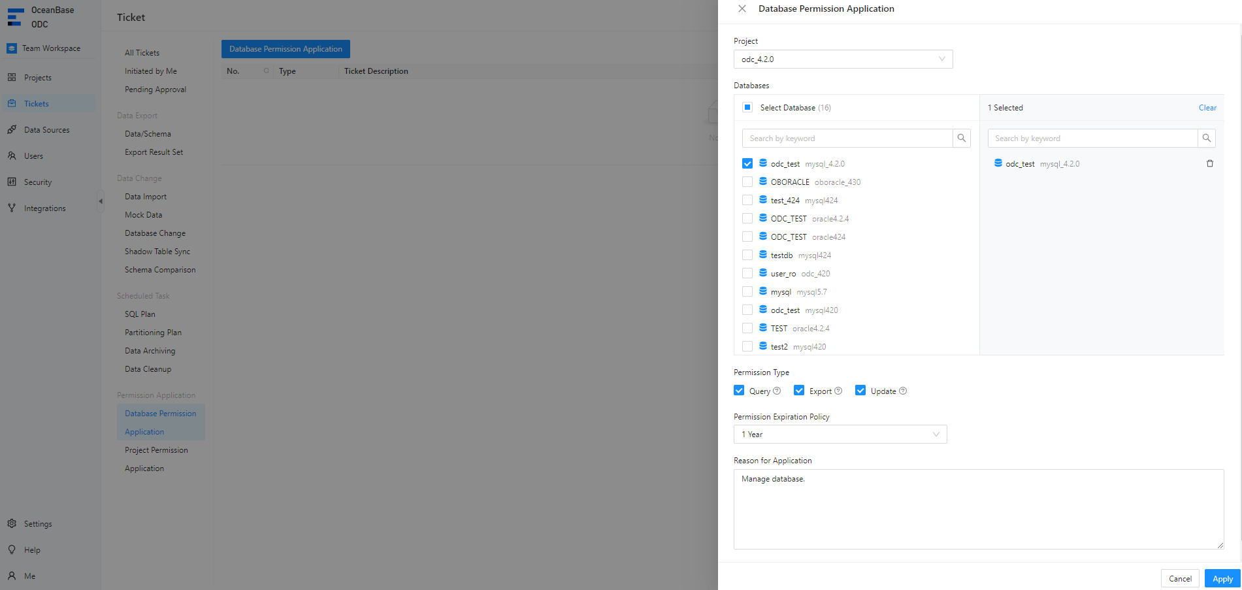Open Settings from the sidebar
The image size is (1242, 590).
tap(38, 524)
